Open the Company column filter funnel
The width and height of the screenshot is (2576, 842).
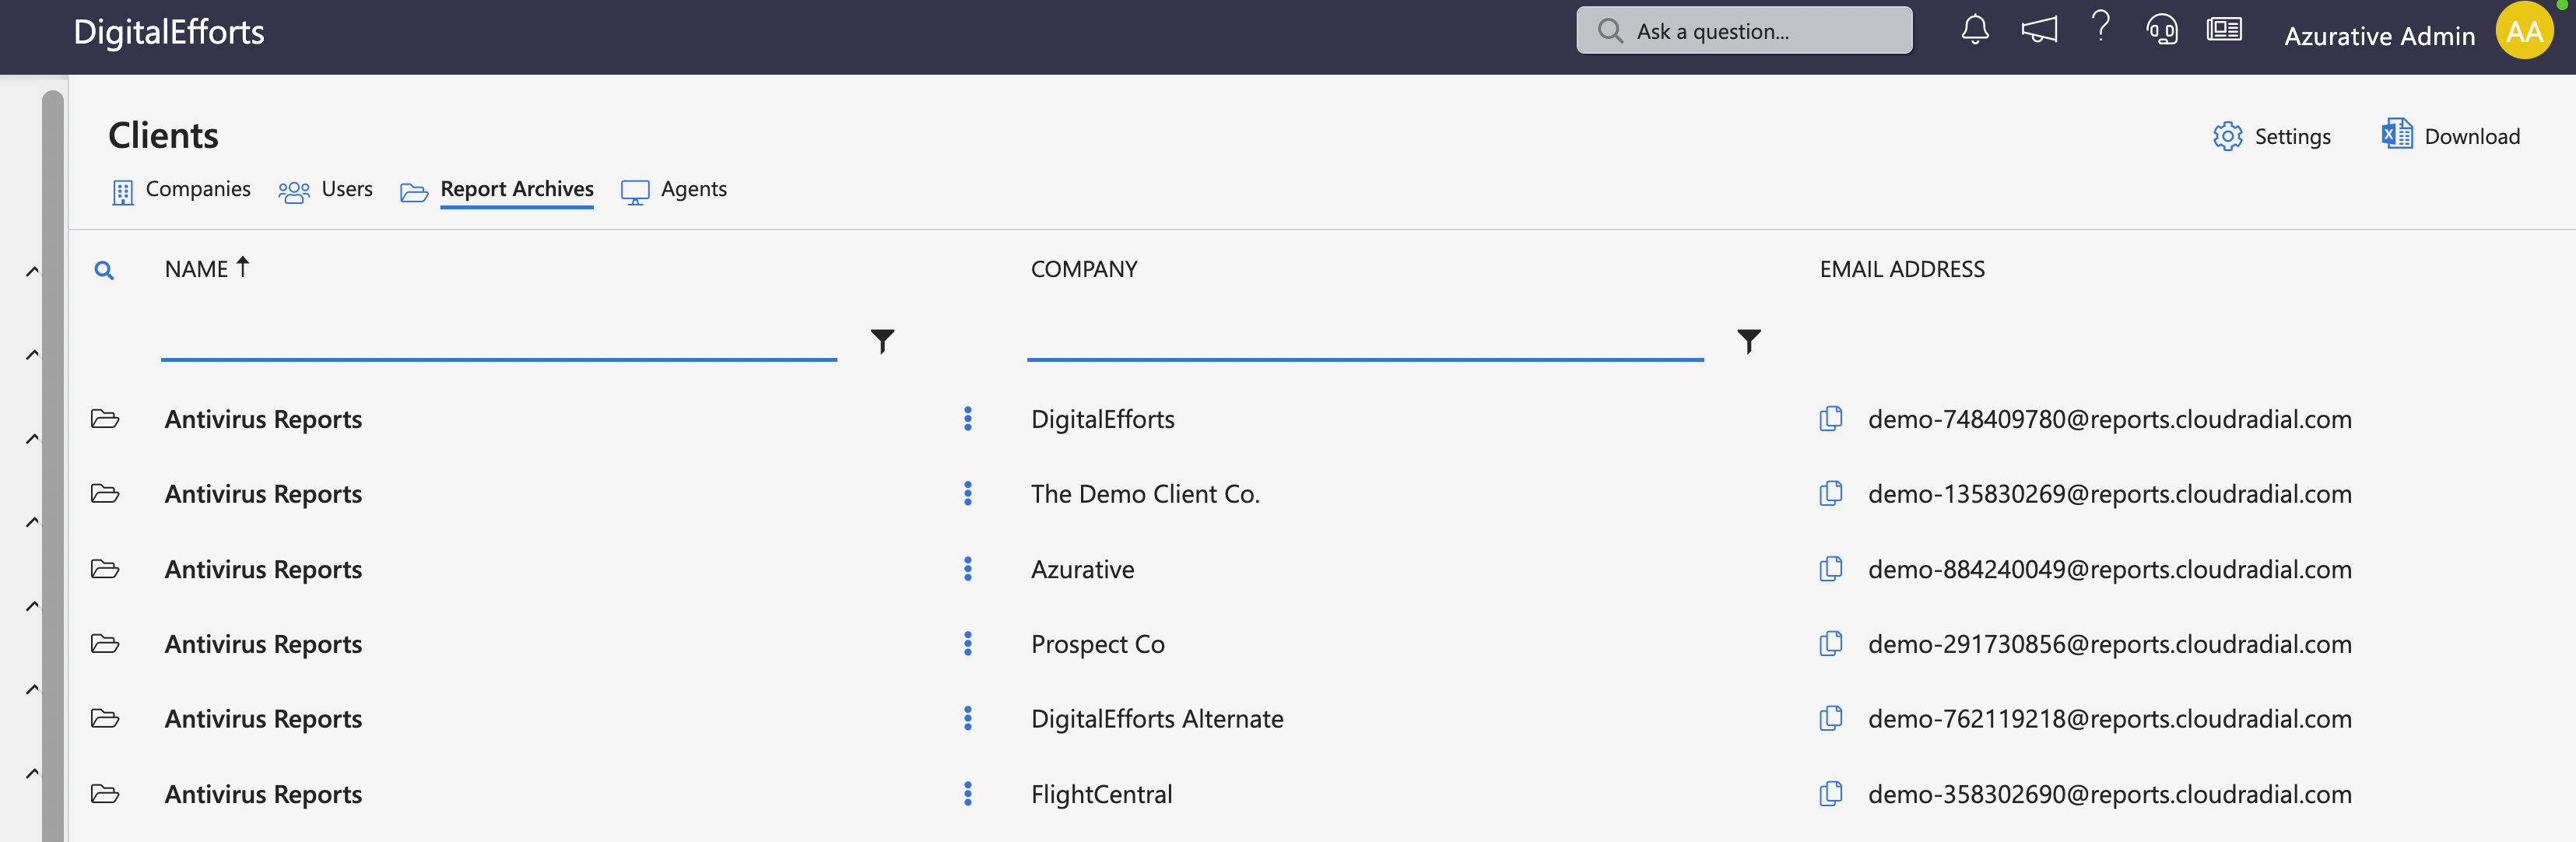(1748, 341)
